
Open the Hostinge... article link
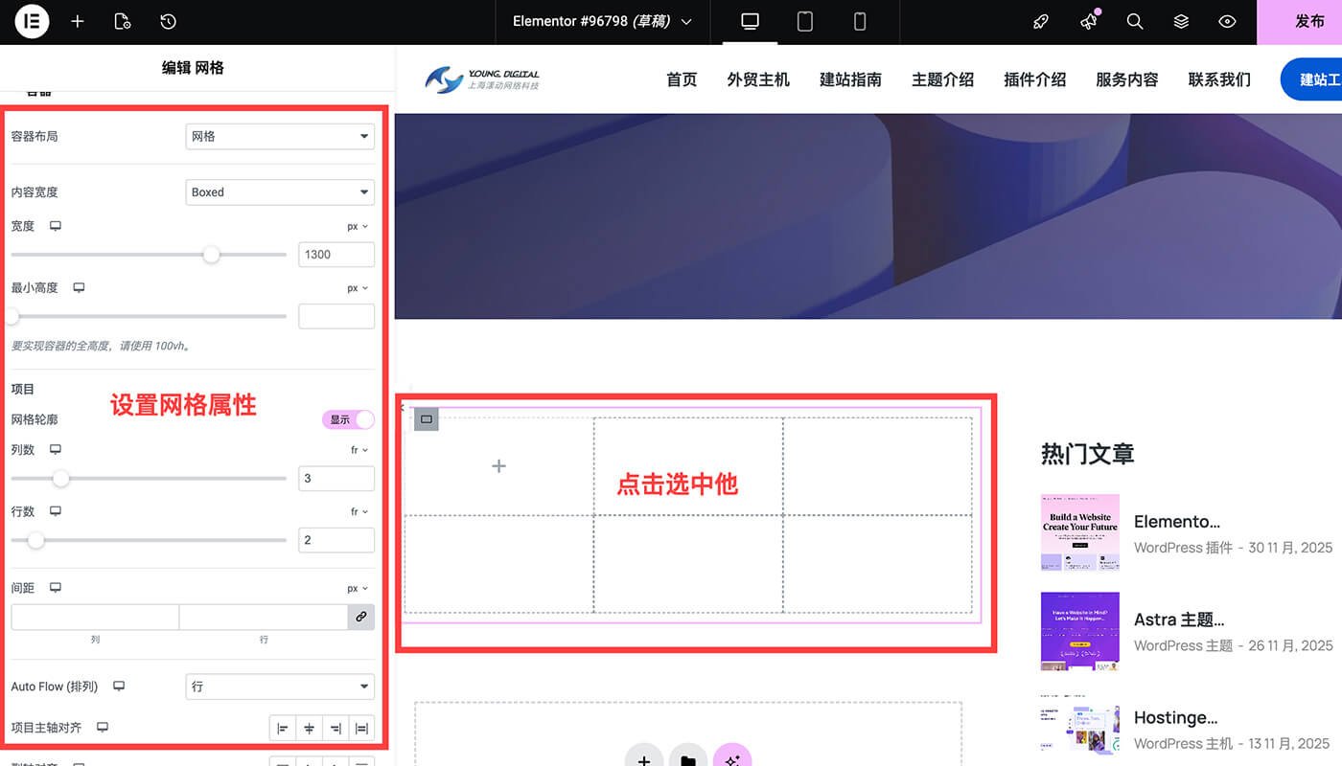(1177, 717)
